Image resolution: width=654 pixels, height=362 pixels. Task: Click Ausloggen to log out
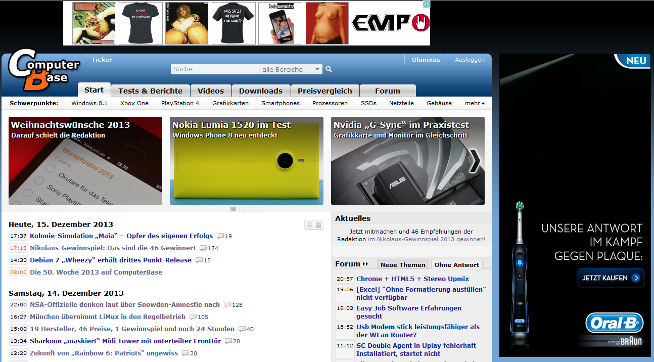point(470,60)
